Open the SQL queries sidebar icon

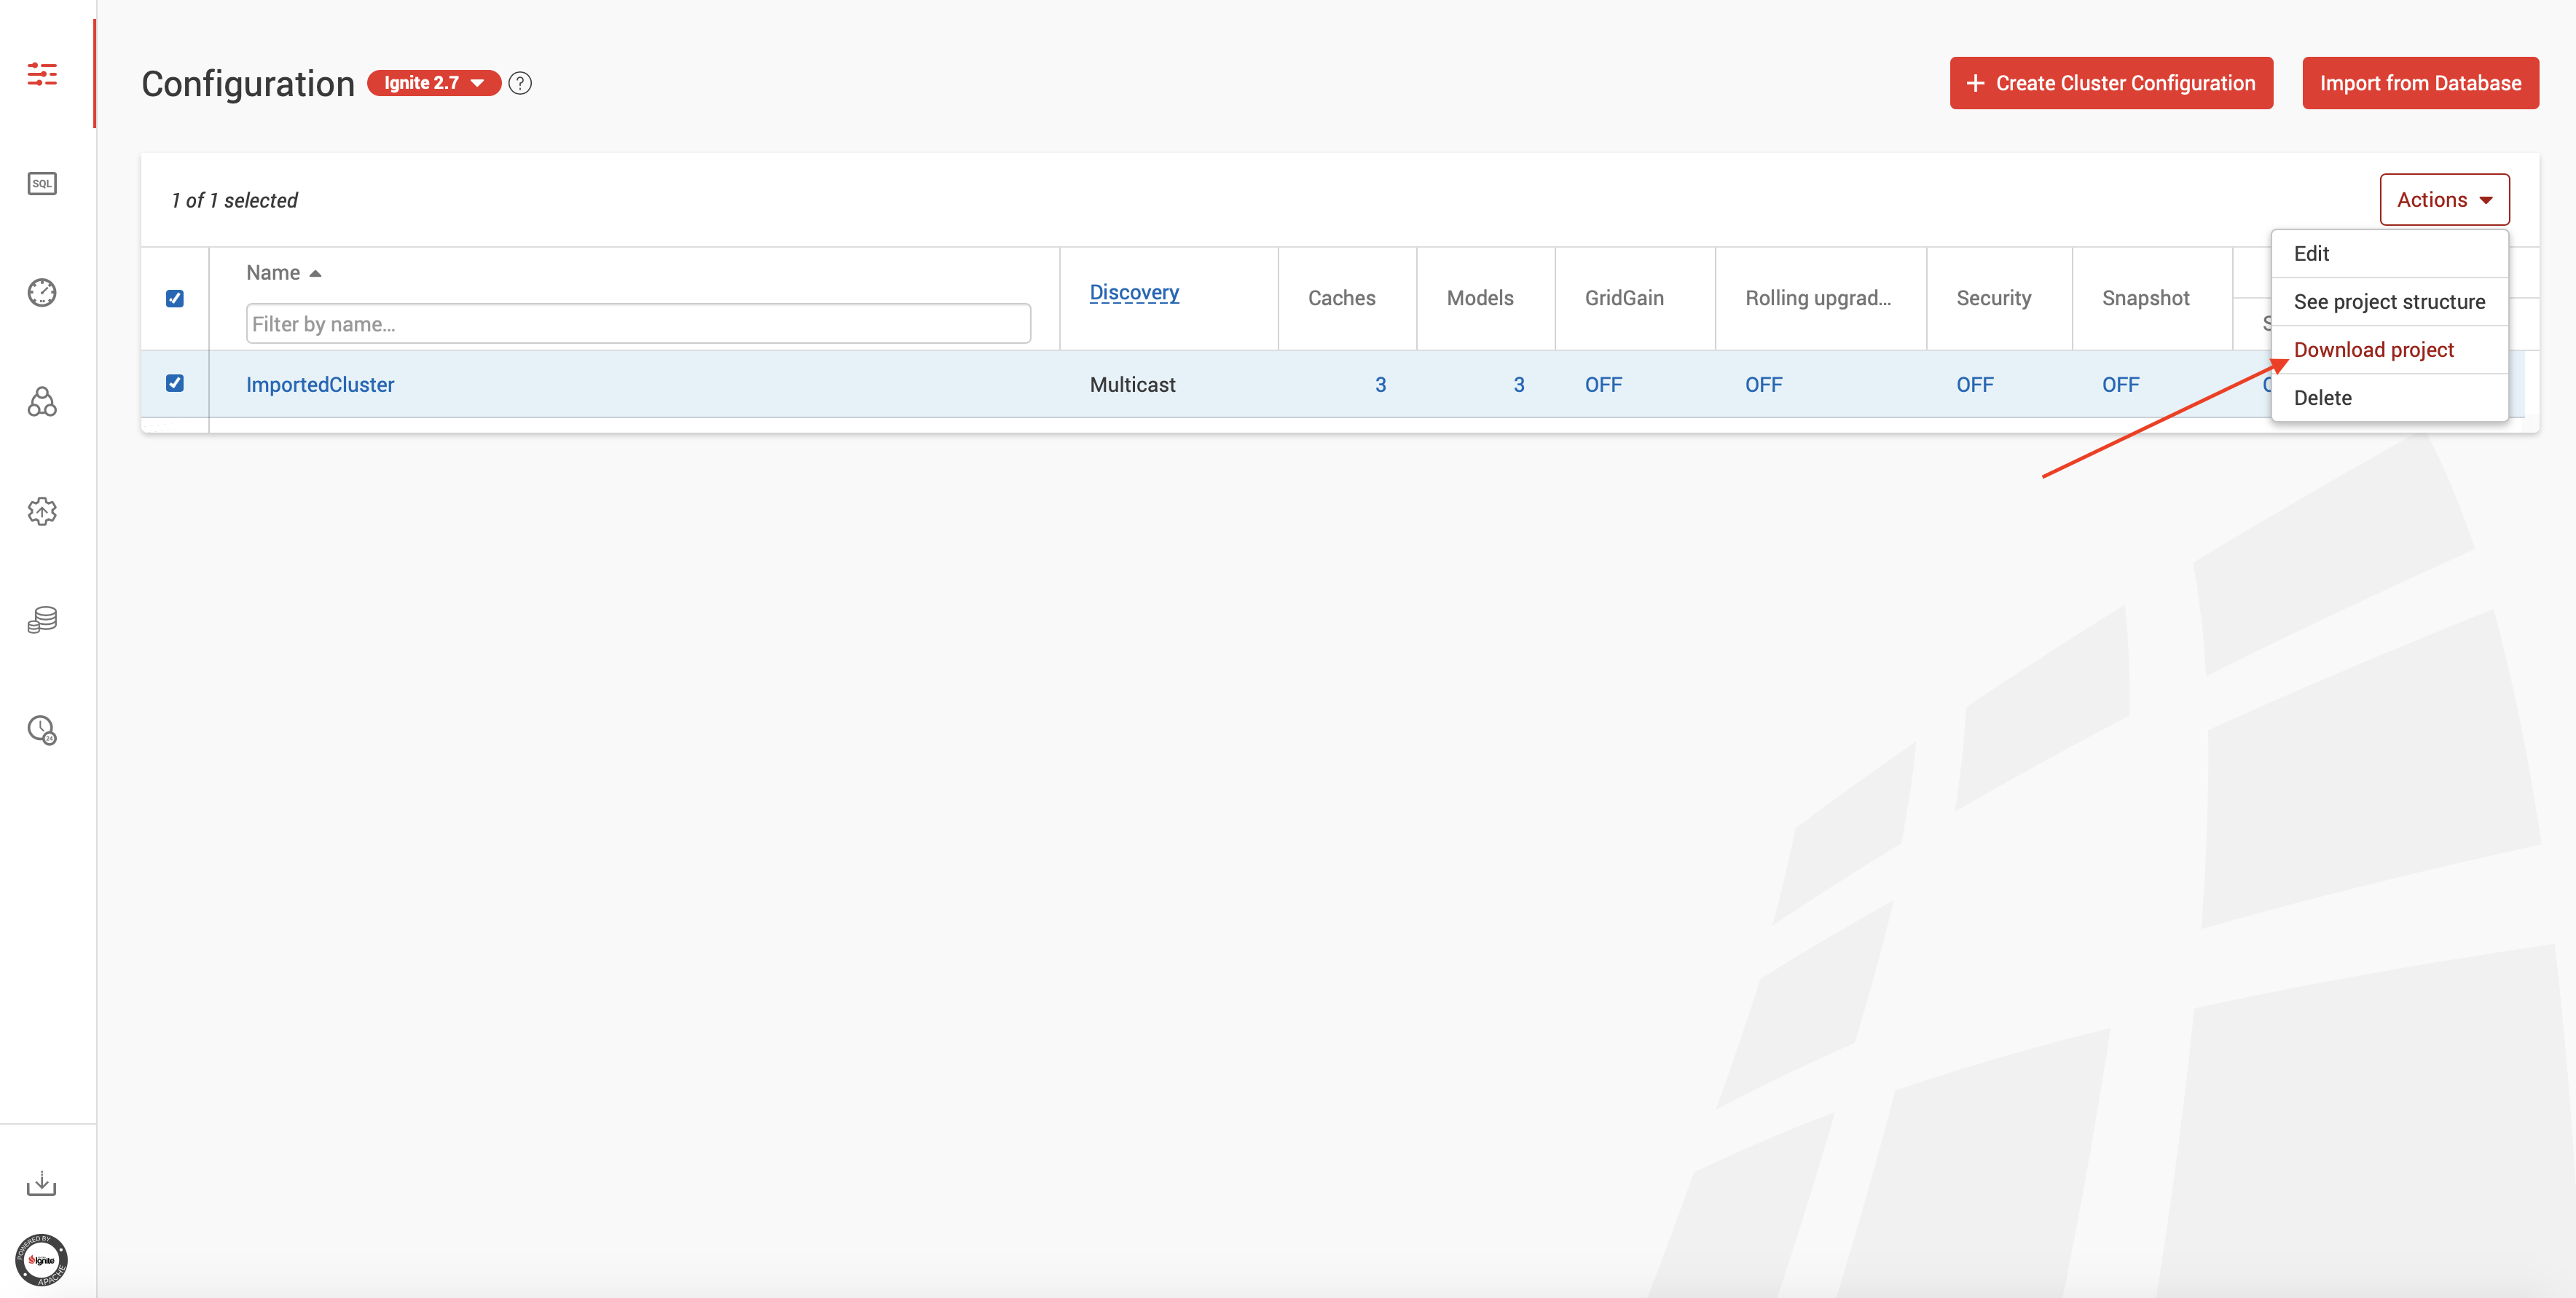(x=42, y=183)
